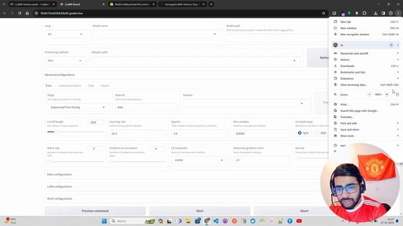Image resolution: width=403 pixels, height=226 pixels.
Task: Open the Model name dropdown
Action: click(157, 34)
